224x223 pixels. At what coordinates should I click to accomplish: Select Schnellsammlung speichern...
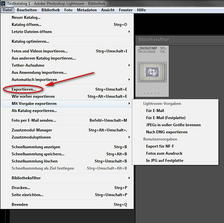pos(67,154)
